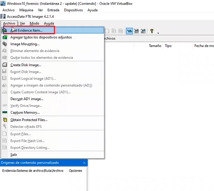
Task: Click Export File Hash List icon
Action: (4, 141)
